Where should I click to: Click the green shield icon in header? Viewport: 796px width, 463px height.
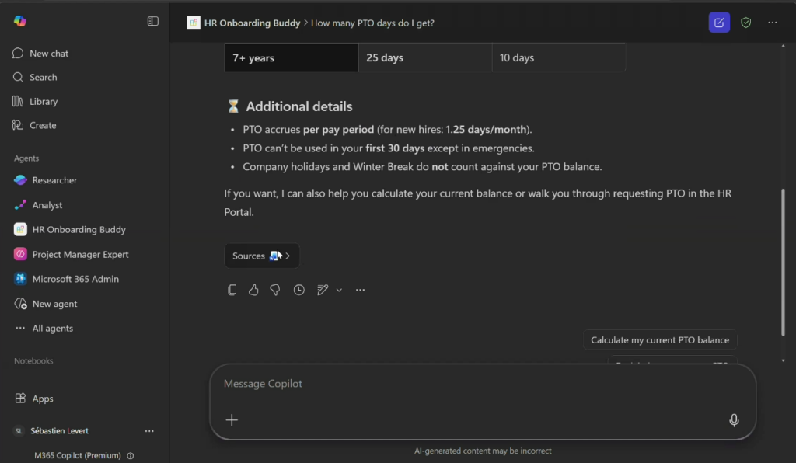(746, 23)
